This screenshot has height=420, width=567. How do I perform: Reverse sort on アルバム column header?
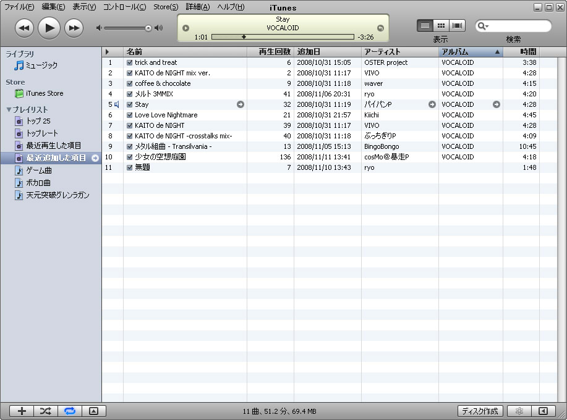pos(471,52)
